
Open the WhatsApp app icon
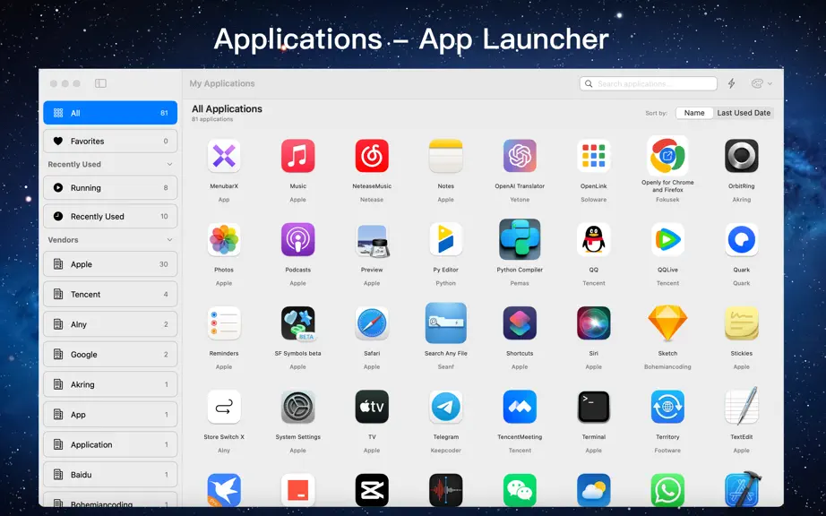[667, 490]
